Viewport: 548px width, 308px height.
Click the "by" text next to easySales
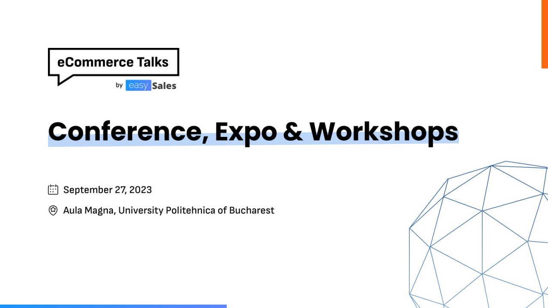119,85
